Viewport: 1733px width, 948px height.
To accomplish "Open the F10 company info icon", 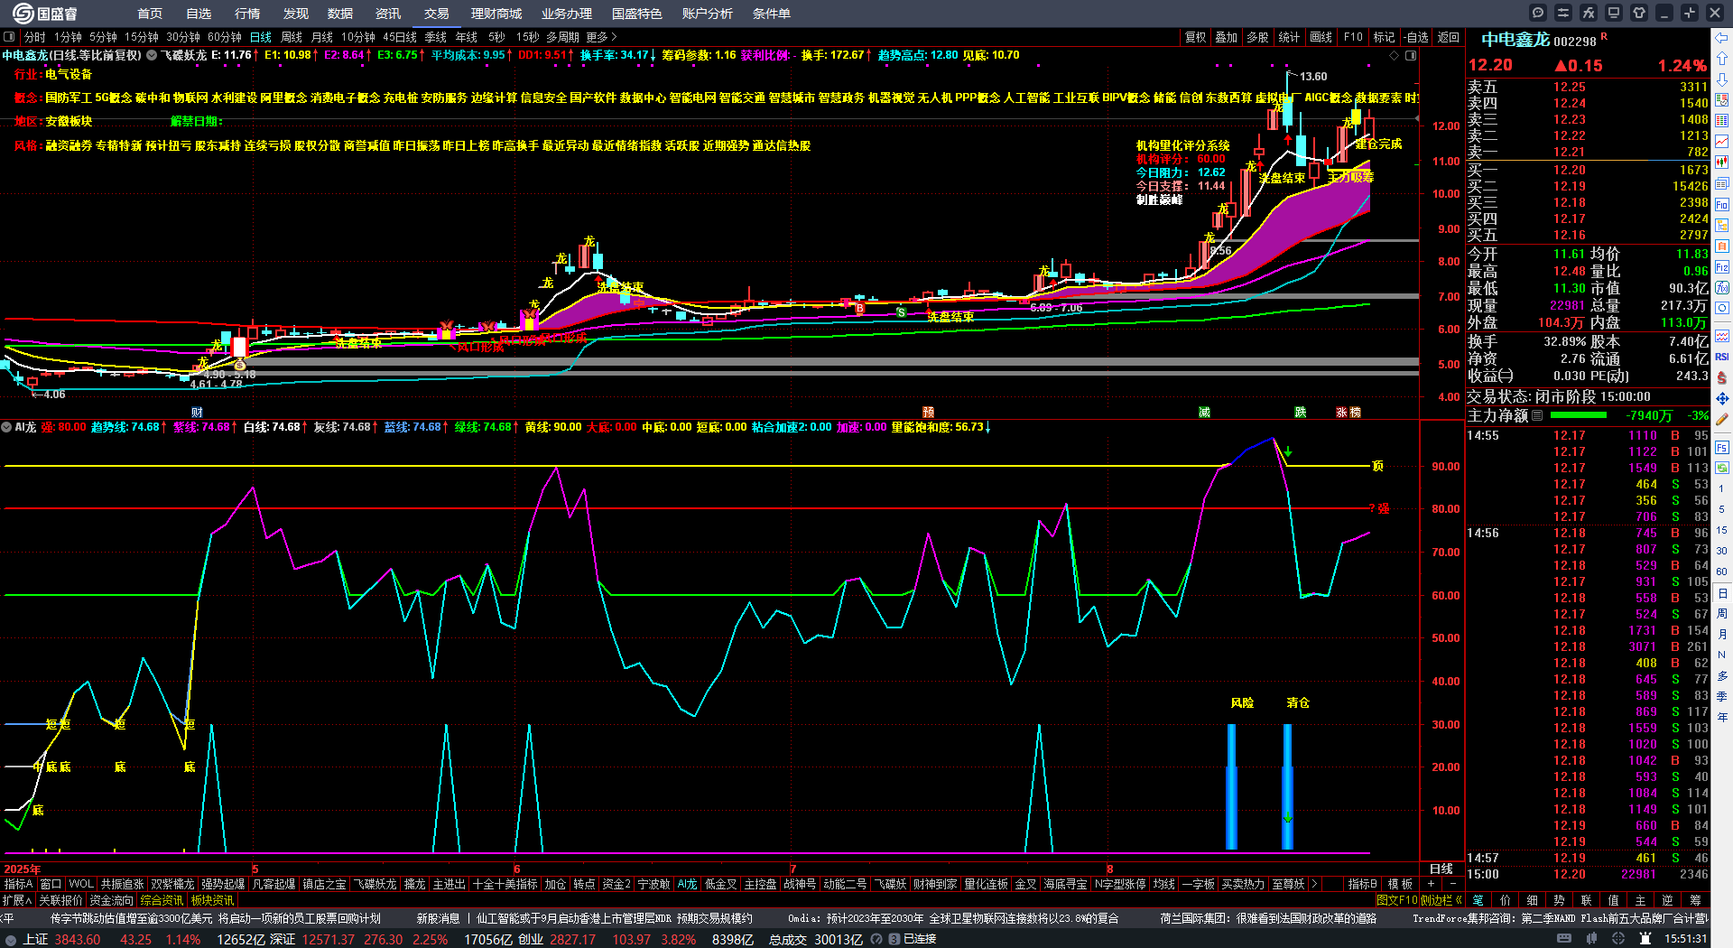I will 1722,204.
